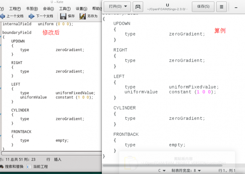Screen dimensions: 245x174
Task: Open the C language selector dropdown
Action: [162, 170]
